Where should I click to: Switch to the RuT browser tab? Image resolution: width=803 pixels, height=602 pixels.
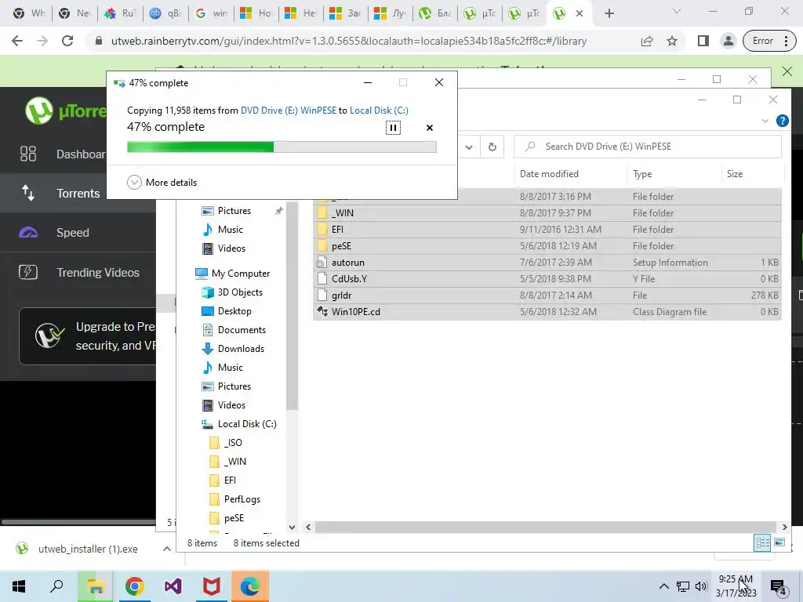tap(120, 13)
